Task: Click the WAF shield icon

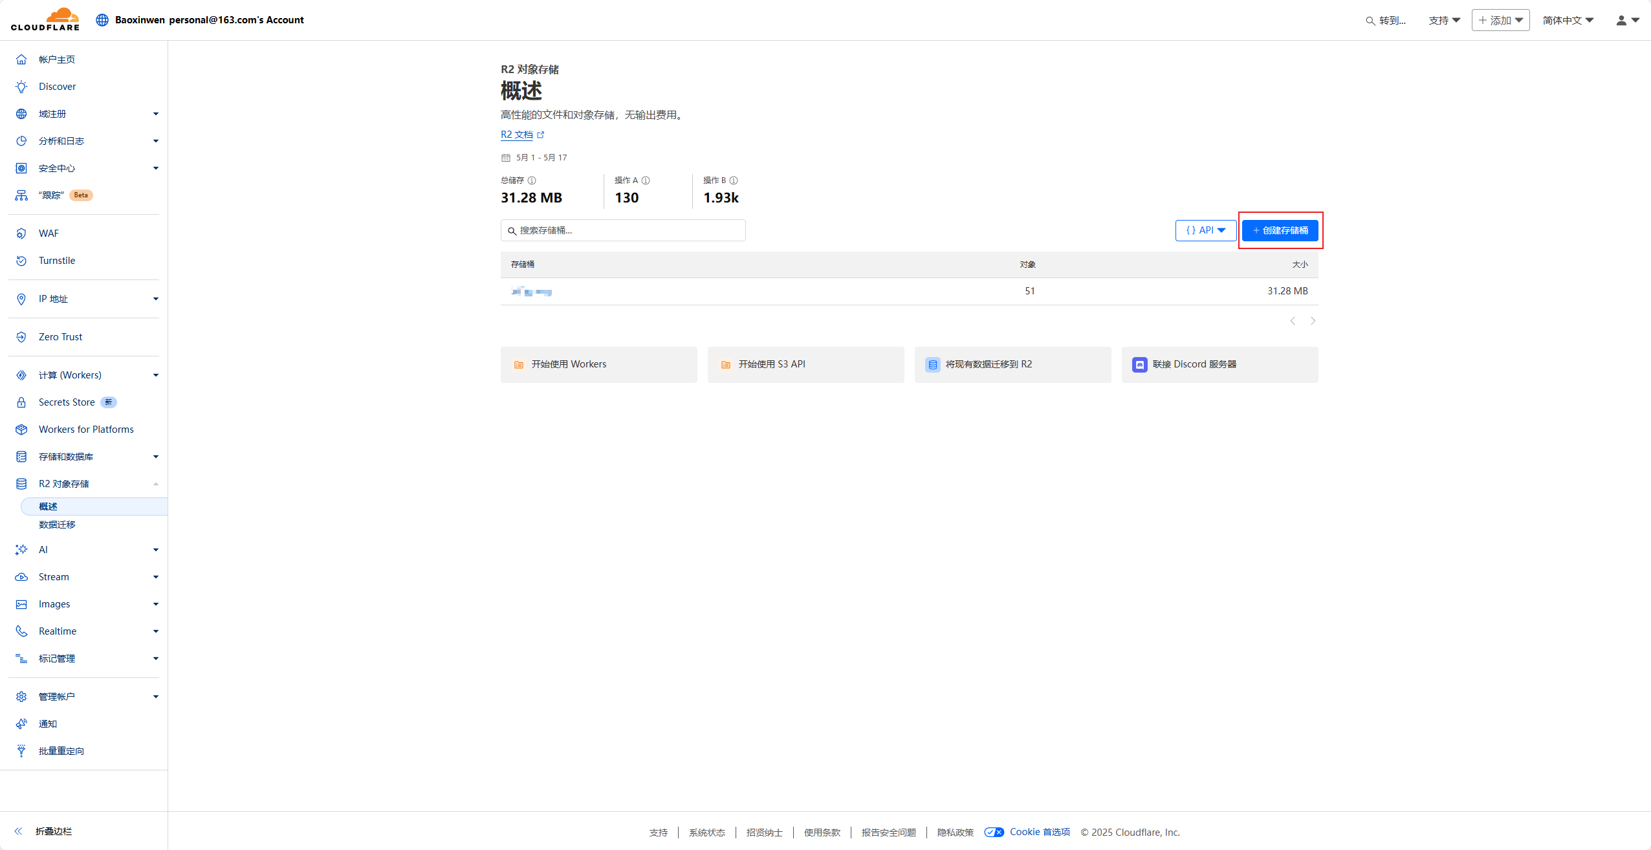Action: (x=21, y=234)
